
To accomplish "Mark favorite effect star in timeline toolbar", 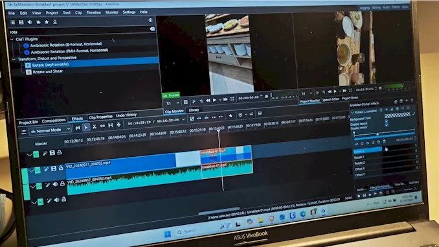I will coord(231,116).
